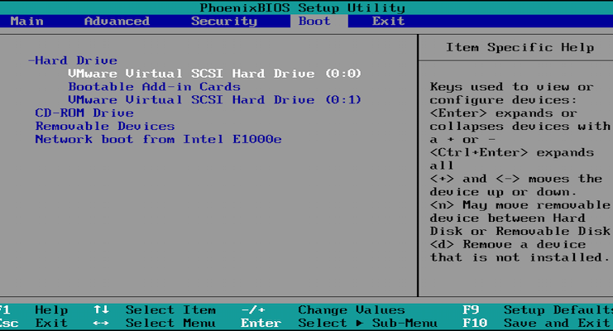This screenshot has width=613, height=331.
Task: Click the up-down arrows Select Item hint
Action: pyautogui.click(x=155, y=309)
